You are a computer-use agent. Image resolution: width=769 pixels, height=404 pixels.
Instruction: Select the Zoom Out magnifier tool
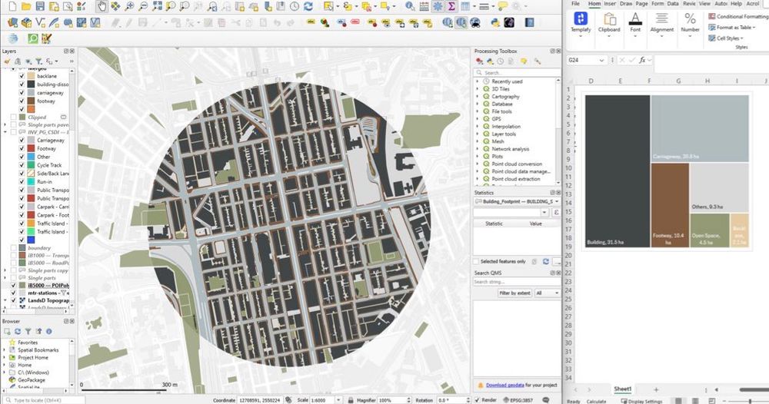143,6
